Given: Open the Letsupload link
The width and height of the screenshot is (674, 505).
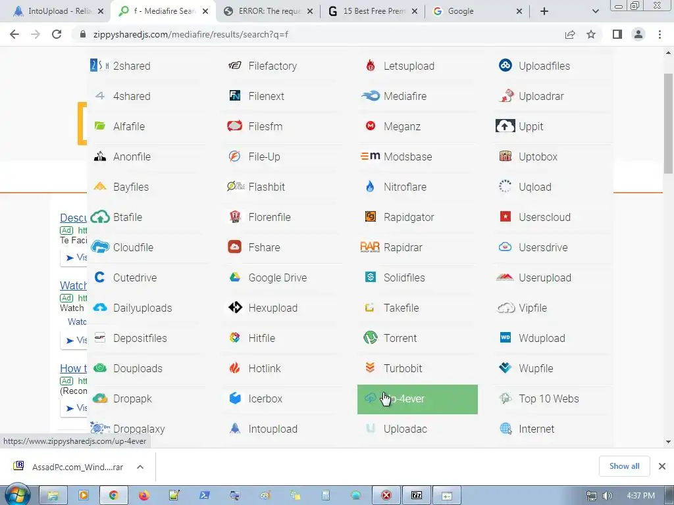Looking at the screenshot, I should tap(409, 66).
